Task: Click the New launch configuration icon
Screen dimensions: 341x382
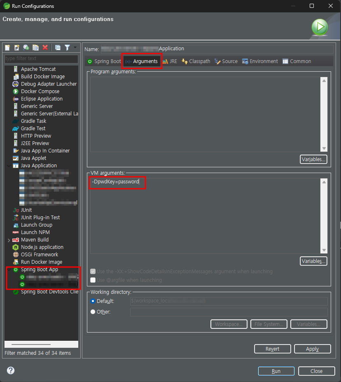Action: [x=7, y=47]
